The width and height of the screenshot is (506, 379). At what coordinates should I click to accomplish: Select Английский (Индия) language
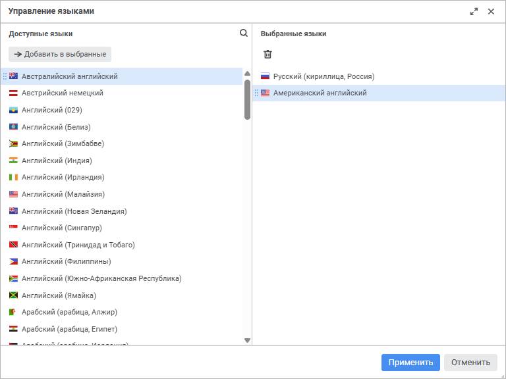122,161
